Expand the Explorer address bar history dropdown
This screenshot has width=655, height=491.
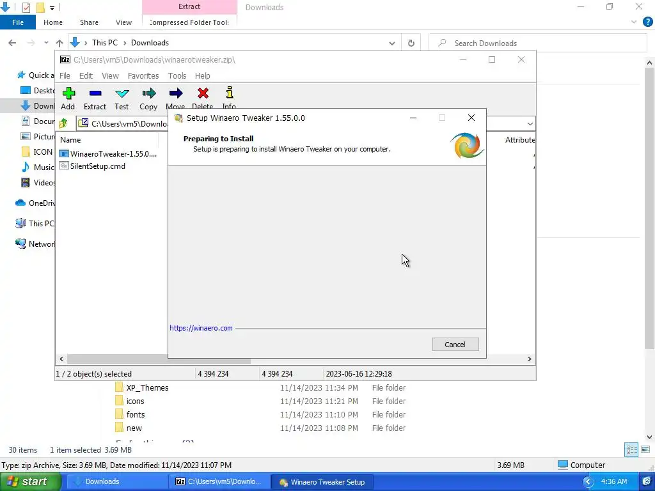point(392,43)
